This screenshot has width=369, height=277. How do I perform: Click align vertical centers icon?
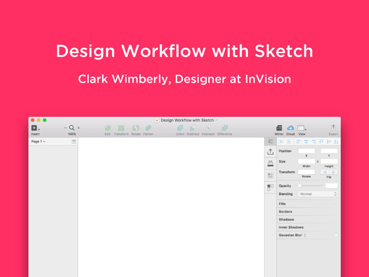[x=329, y=141]
